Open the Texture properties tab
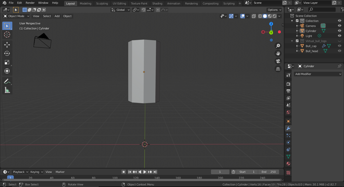Viewport: 344px width, 187px height. click(288, 173)
